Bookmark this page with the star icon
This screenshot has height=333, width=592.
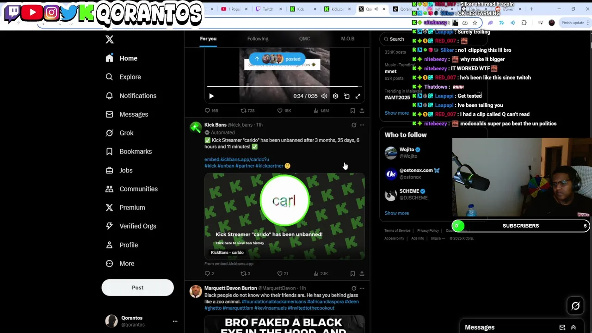(475, 23)
